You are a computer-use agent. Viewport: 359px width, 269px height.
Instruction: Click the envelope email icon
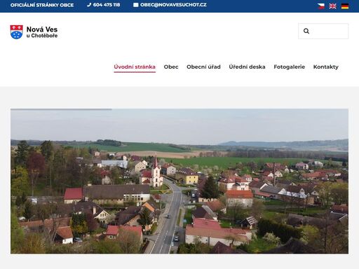(136, 5)
